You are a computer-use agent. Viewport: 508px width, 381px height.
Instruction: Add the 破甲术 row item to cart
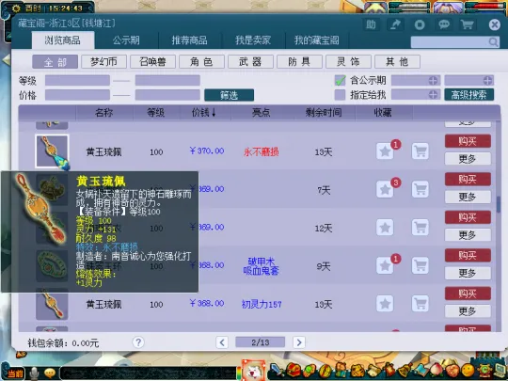click(421, 265)
